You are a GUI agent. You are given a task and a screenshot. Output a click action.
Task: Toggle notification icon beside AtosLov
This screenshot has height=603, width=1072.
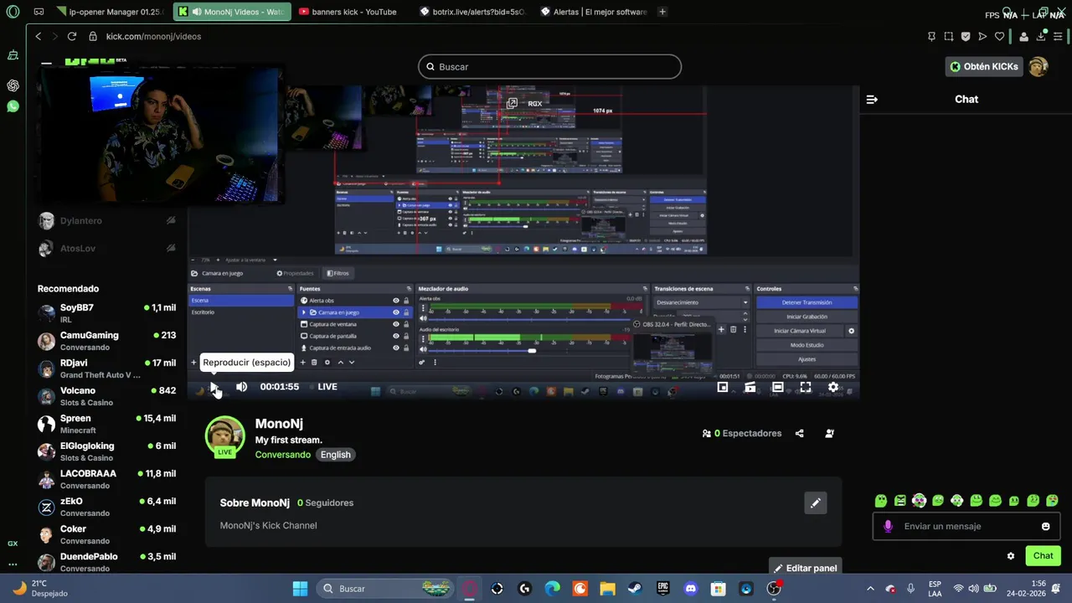pyautogui.click(x=171, y=249)
